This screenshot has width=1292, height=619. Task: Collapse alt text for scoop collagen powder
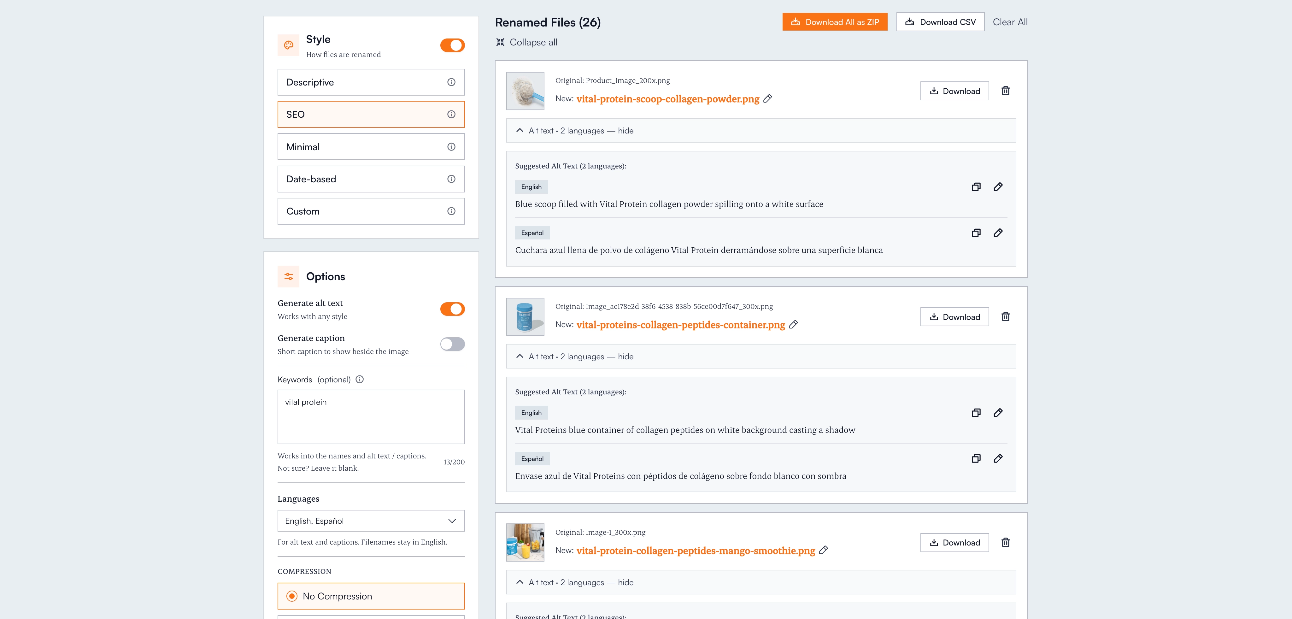[x=761, y=130]
